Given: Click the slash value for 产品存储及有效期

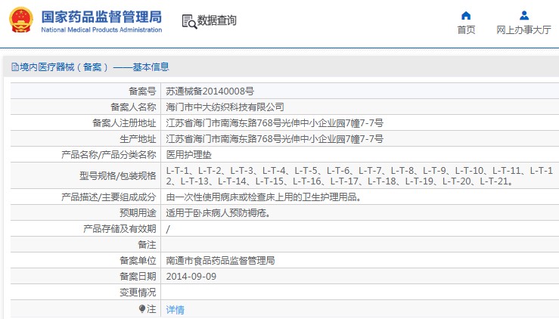Looking at the screenshot, I should click(168, 229).
